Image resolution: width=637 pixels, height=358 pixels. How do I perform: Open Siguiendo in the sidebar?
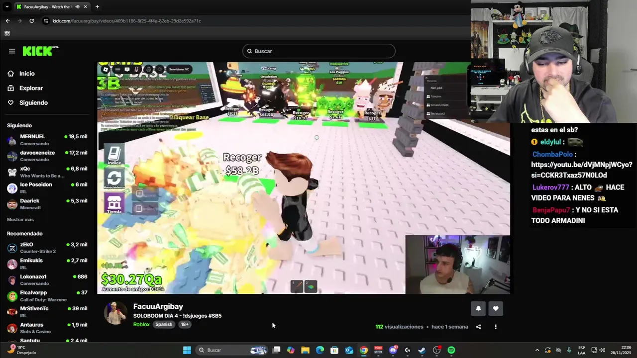33,102
